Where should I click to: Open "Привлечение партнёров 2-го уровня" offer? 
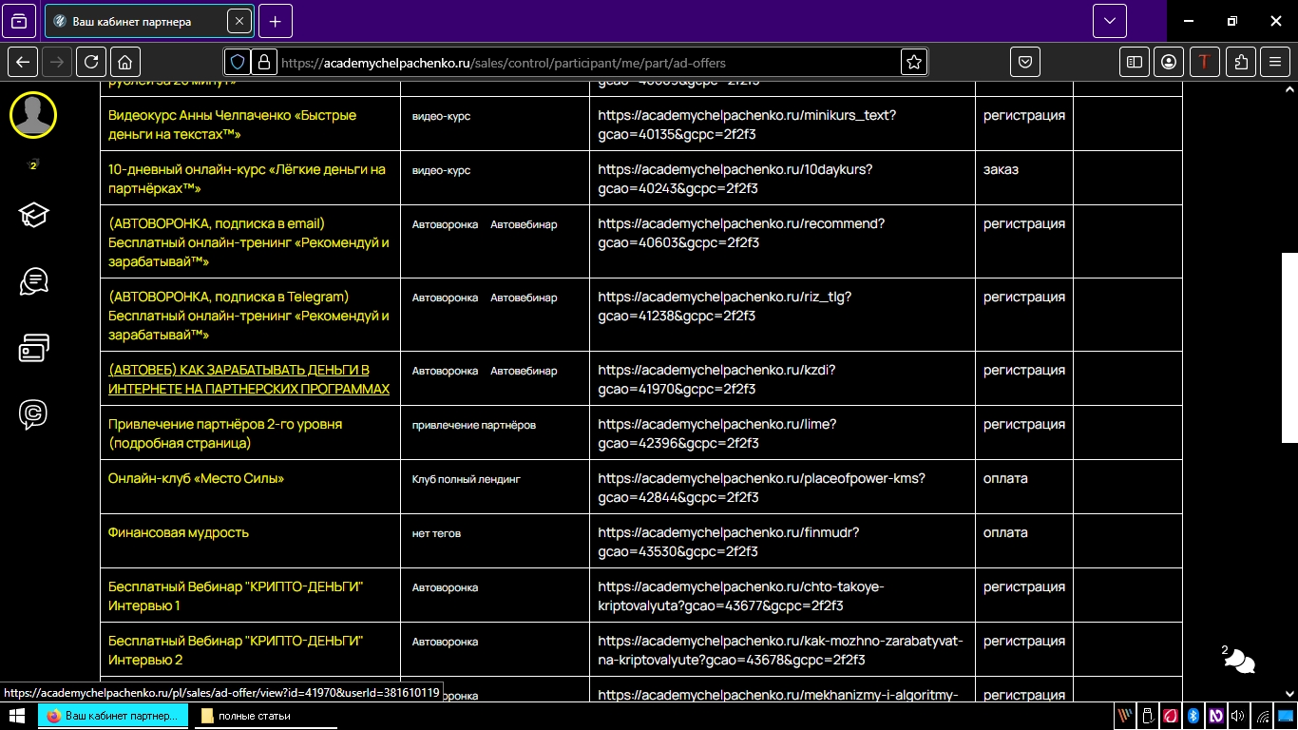coord(225,433)
